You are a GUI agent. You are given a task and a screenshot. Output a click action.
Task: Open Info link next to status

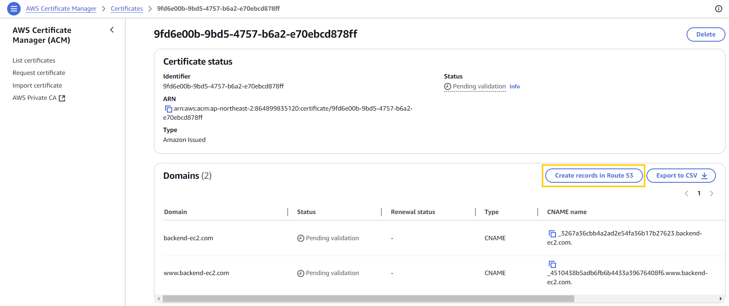pos(515,86)
